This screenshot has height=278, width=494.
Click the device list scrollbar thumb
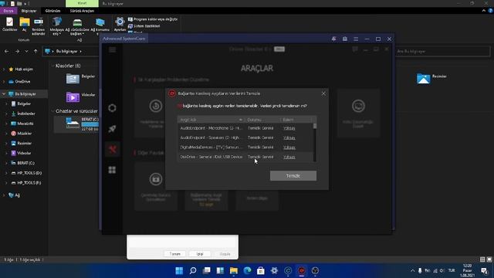coord(314,126)
